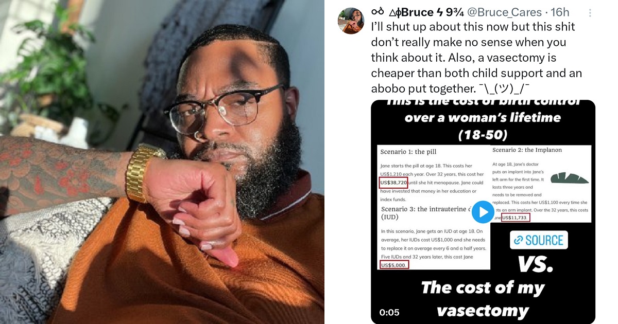Click the 0:05 video time indicator
Viewport: 618px width, 324px height.
pyautogui.click(x=389, y=312)
